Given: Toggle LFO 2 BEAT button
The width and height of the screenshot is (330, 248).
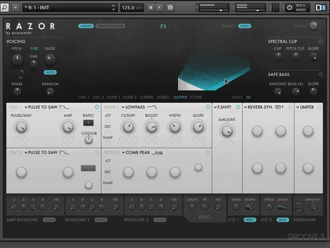Looking at the screenshot, I should 283,220.
